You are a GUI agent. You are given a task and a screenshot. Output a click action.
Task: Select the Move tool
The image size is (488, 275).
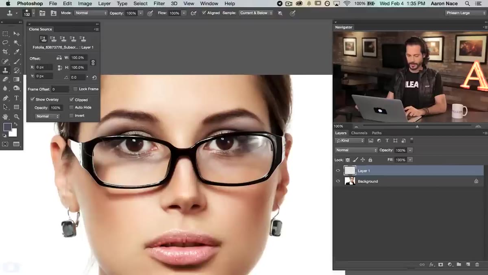click(x=16, y=34)
